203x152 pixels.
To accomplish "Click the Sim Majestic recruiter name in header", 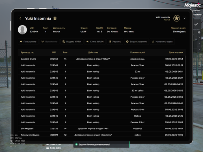I will 179,32.
